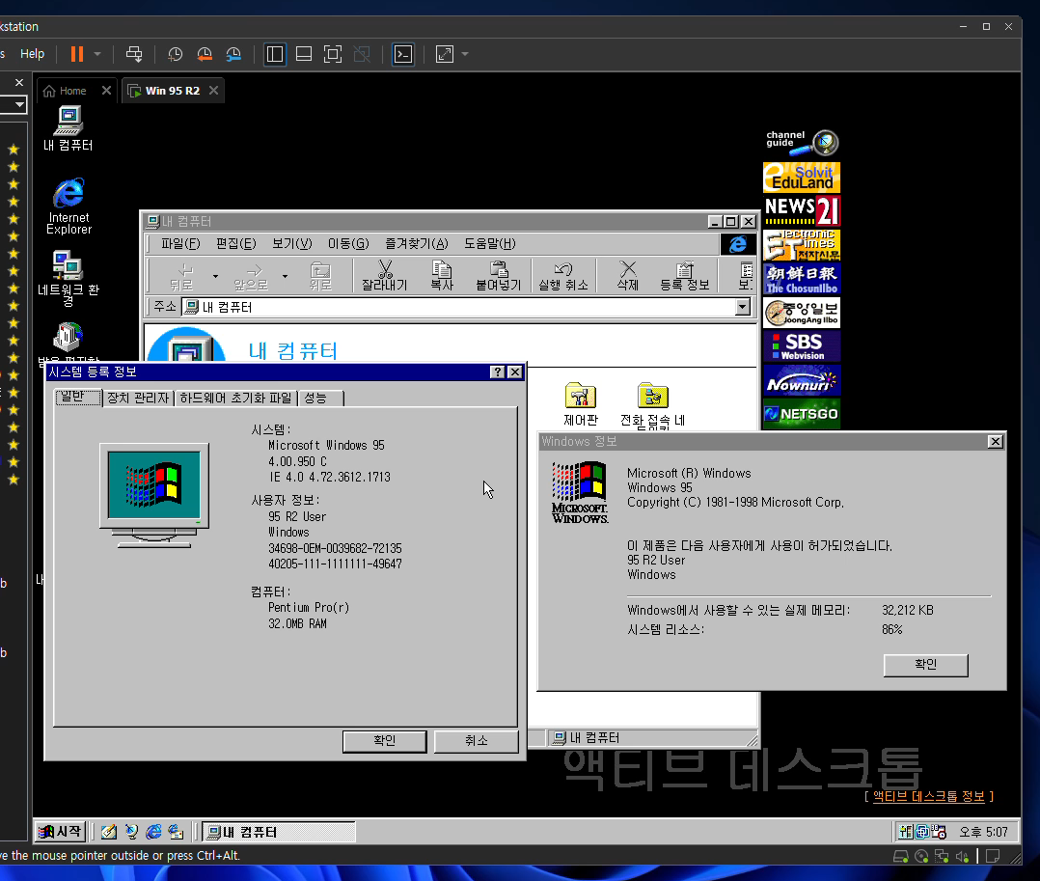Open the SBS Webvision channel

(x=802, y=346)
